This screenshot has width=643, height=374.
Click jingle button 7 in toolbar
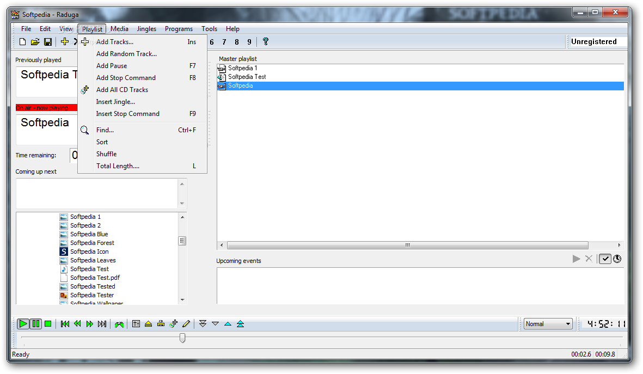[224, 42]
